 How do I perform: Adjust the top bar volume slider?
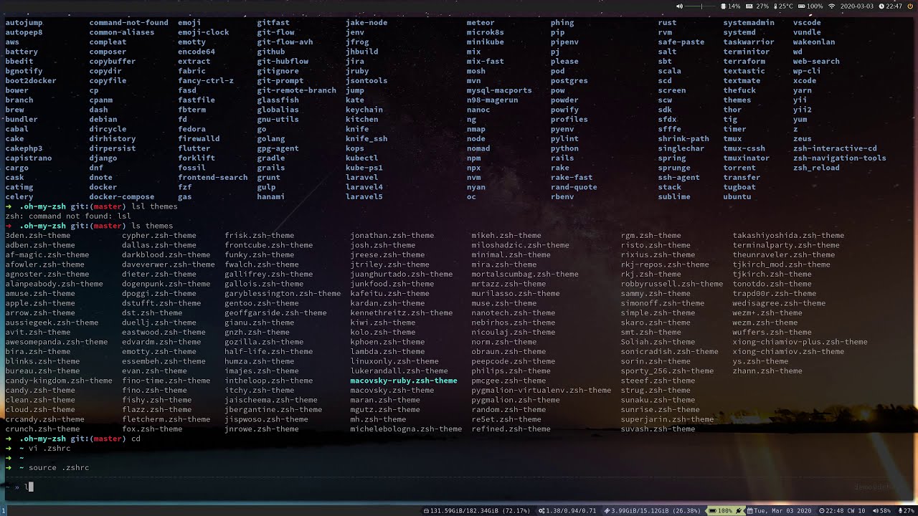pyautogui.click(x=700, y=6)
